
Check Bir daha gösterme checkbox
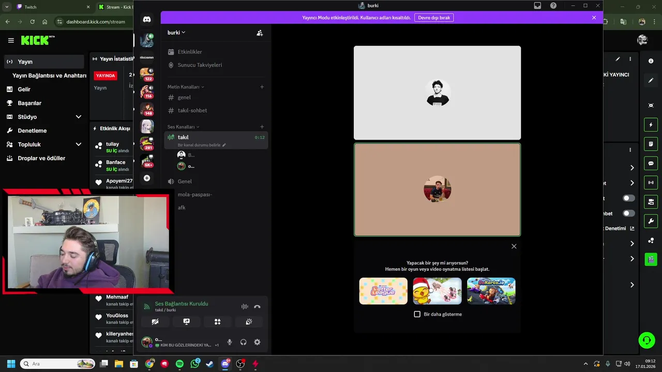pyautogui.click(x=417, y=314)
